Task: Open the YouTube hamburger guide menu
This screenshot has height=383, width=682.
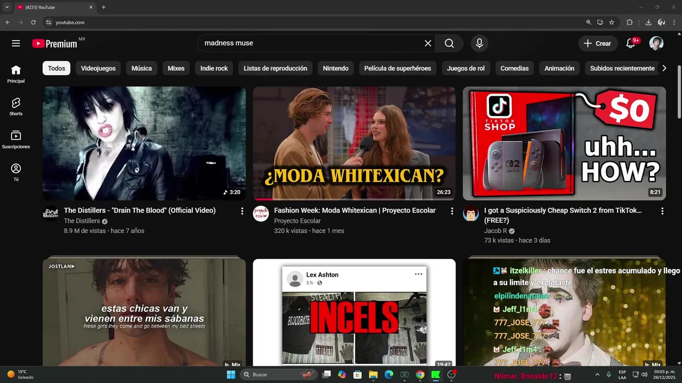Action: click(16, 44)
